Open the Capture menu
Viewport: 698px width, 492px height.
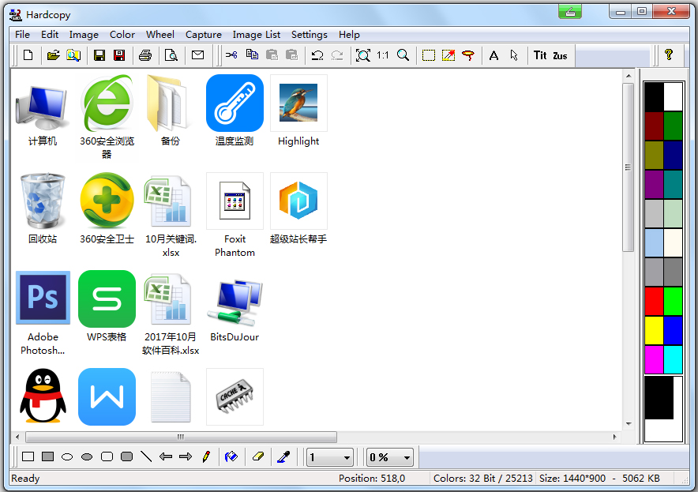click(203, 34)
